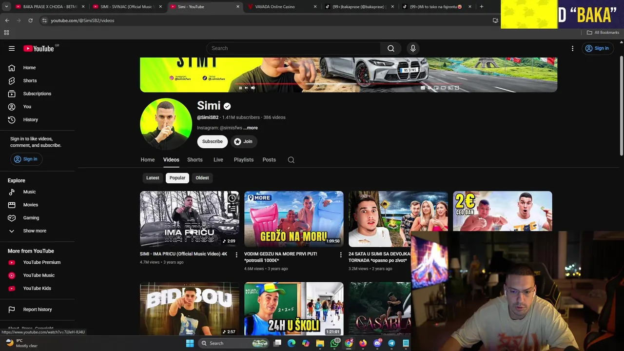Open options menu for IMA PRICU video

[x=236, y=254]
